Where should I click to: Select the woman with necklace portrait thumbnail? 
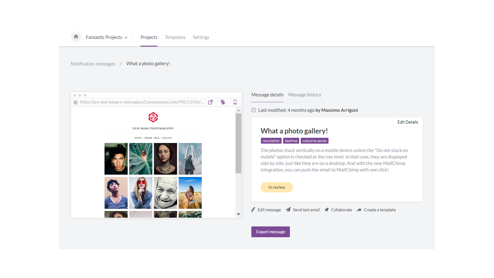coord(165,159)
